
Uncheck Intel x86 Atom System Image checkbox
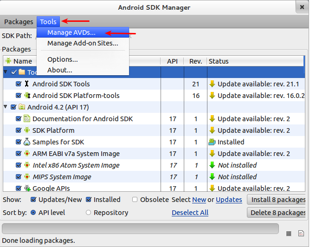coord(19,165)
